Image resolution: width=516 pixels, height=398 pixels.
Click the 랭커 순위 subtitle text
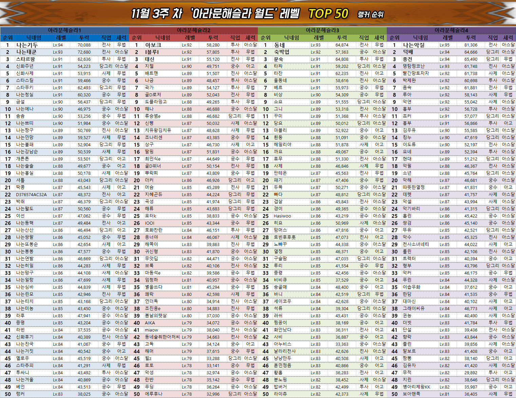[370, 15]
